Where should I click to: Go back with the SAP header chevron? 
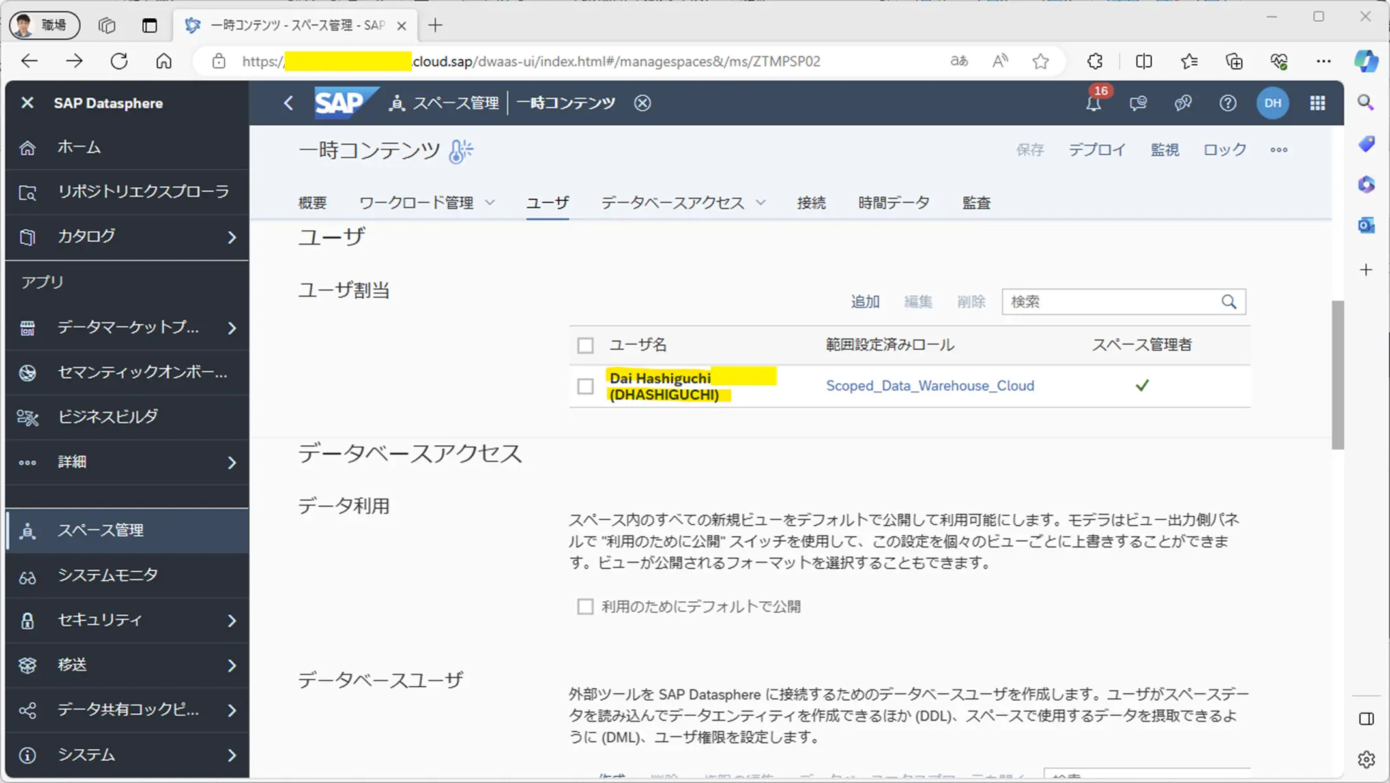tap(288, 103)
